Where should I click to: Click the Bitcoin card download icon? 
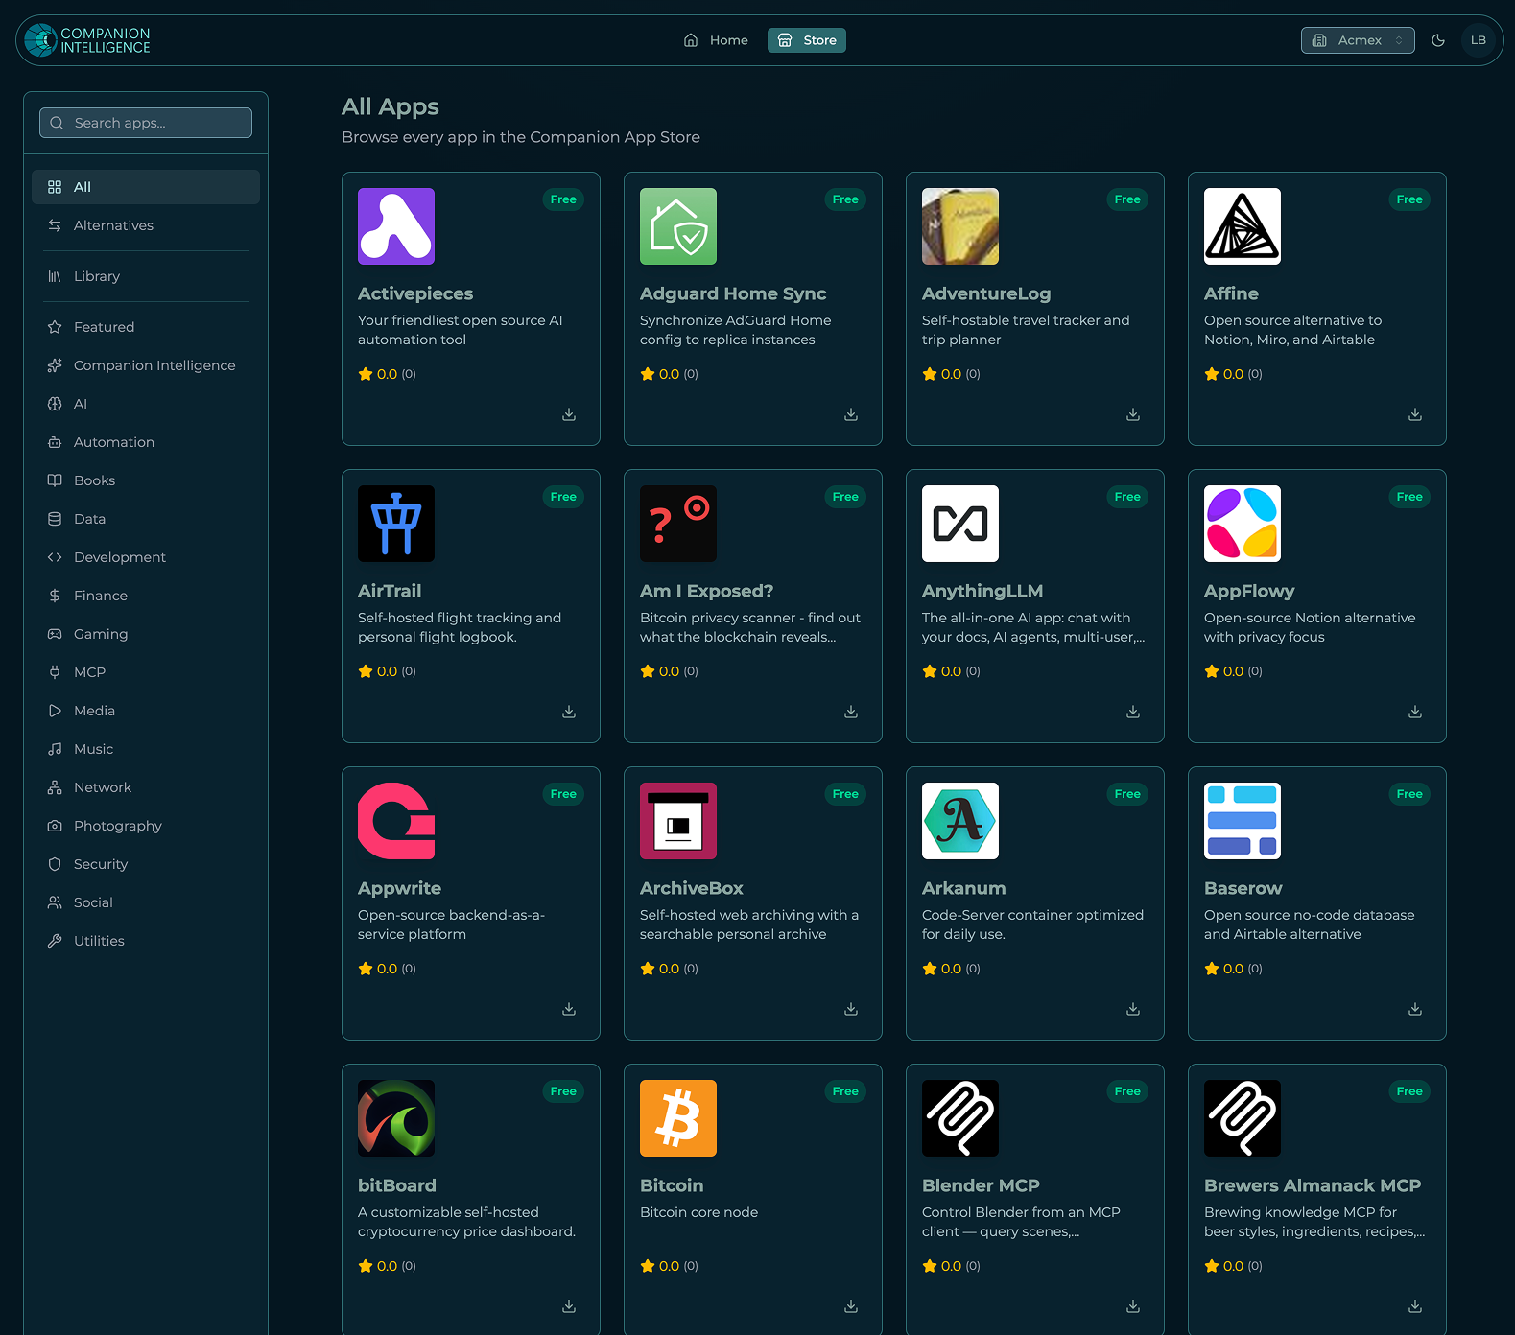(851, 1306)
